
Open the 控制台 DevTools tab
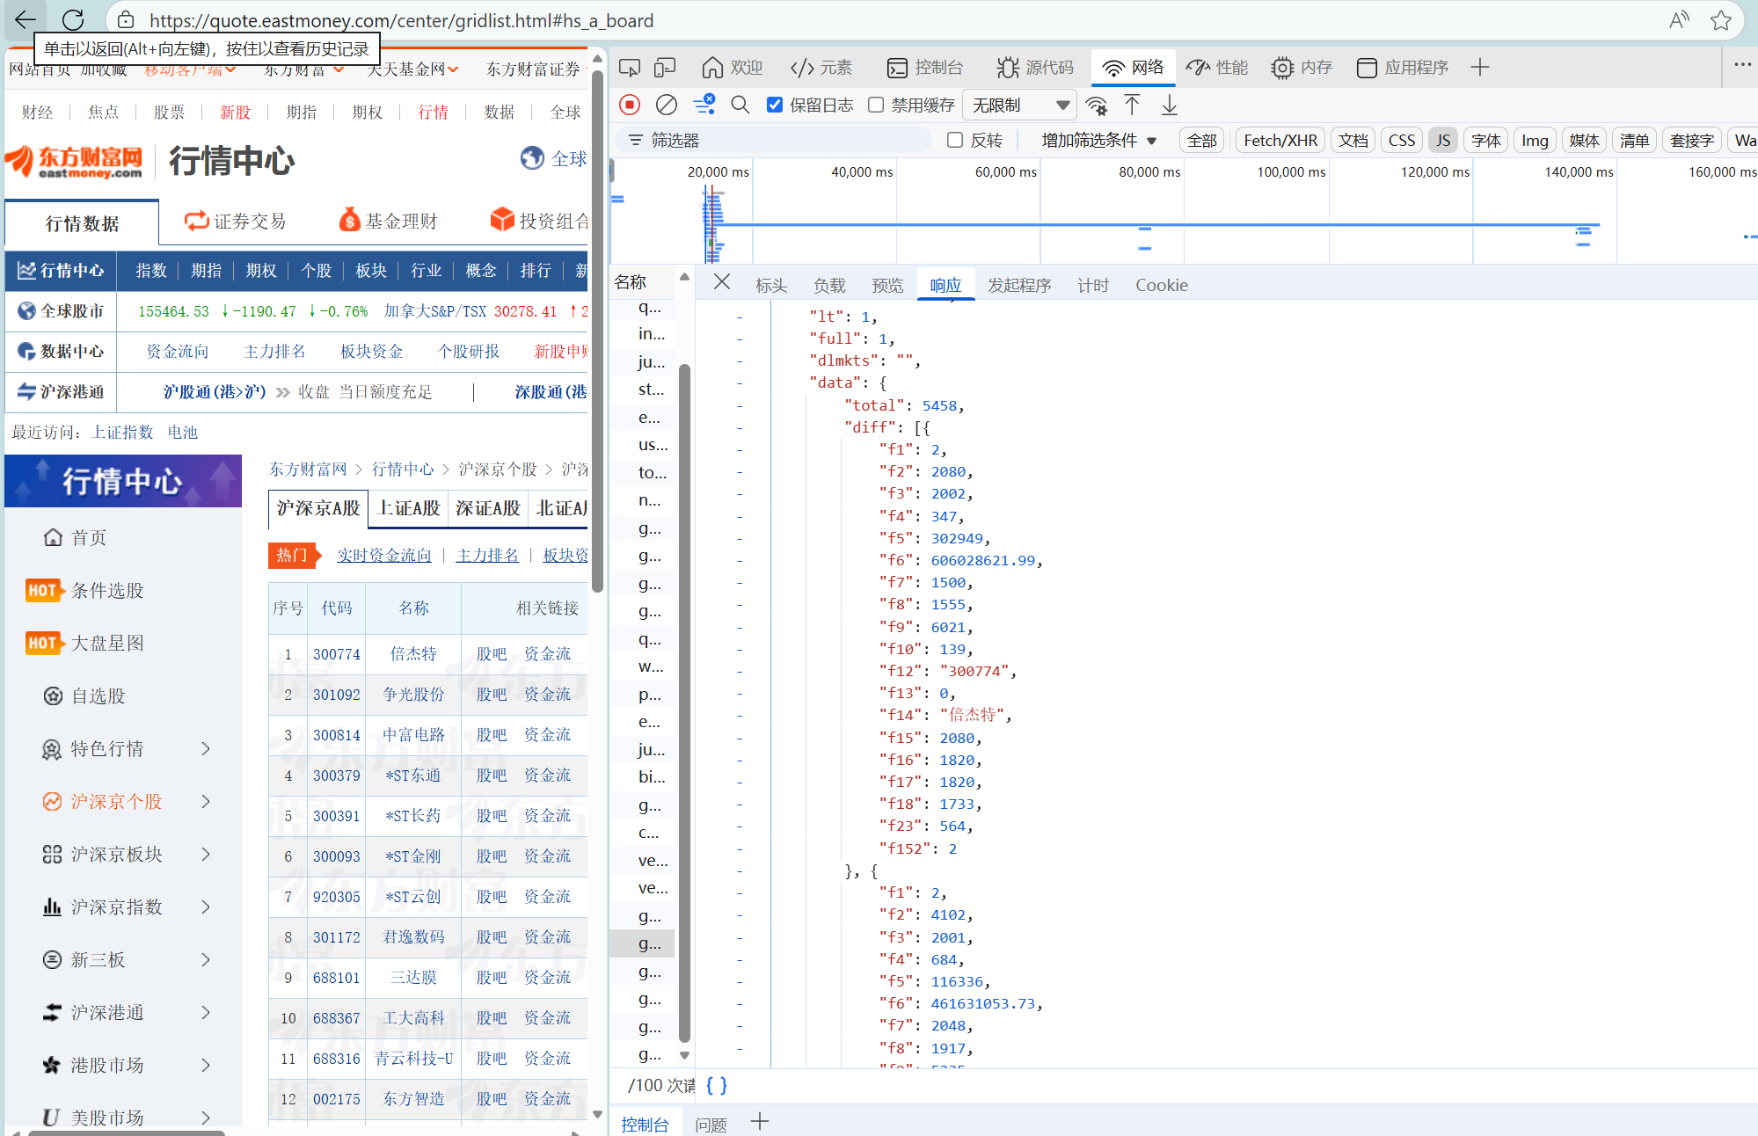point(925,68)
